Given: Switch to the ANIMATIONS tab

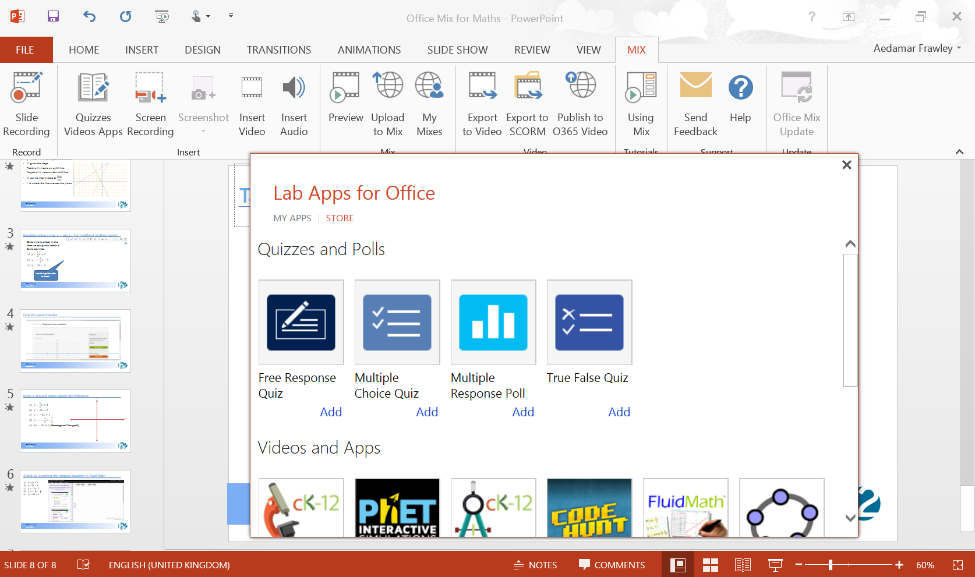Looking at the screenshot, I should point(369,50).
